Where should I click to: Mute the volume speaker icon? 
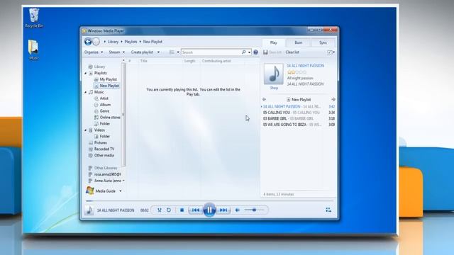[x=238, y=210]
